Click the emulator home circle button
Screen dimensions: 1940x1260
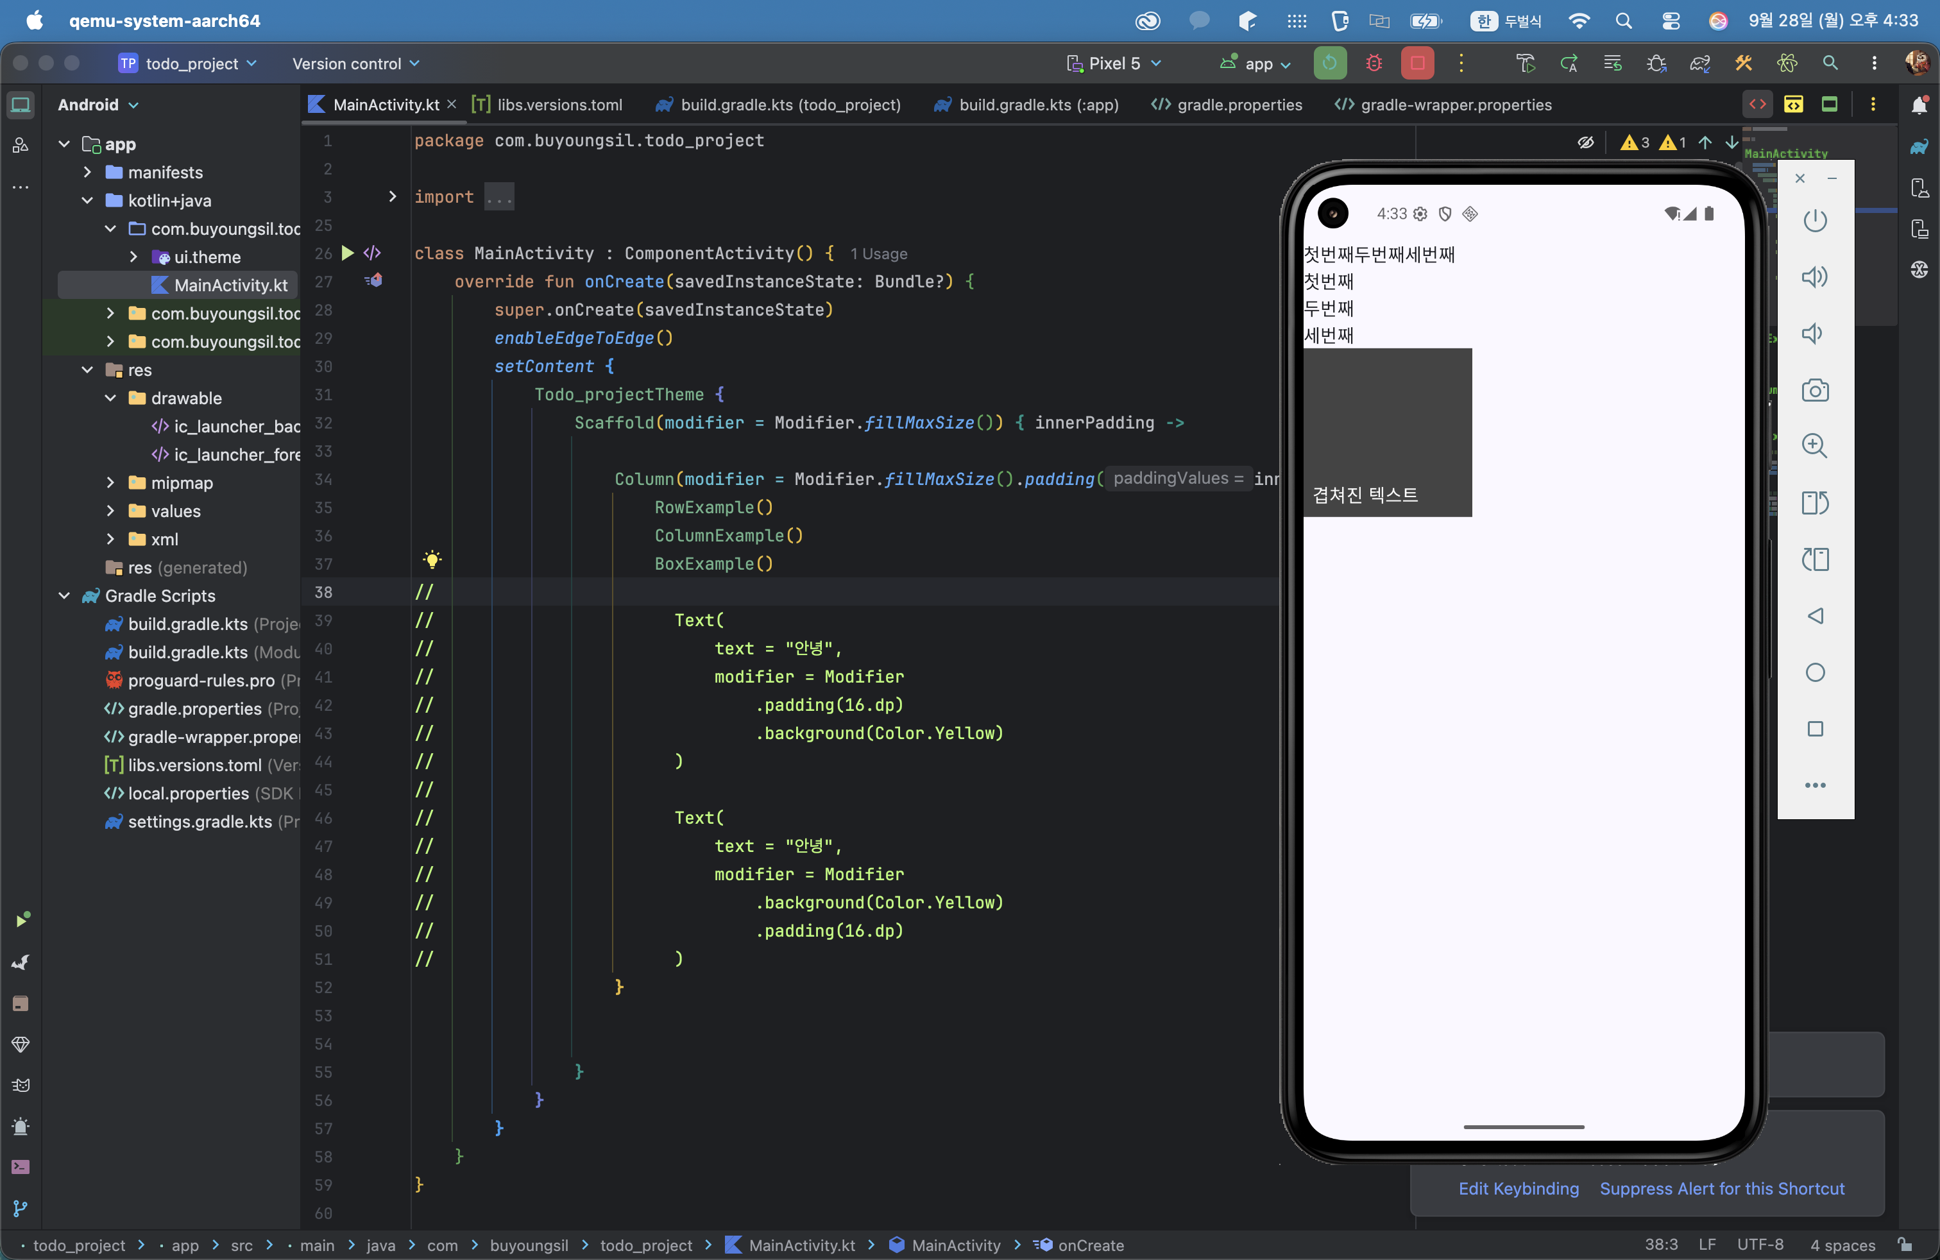point(1814,672)
